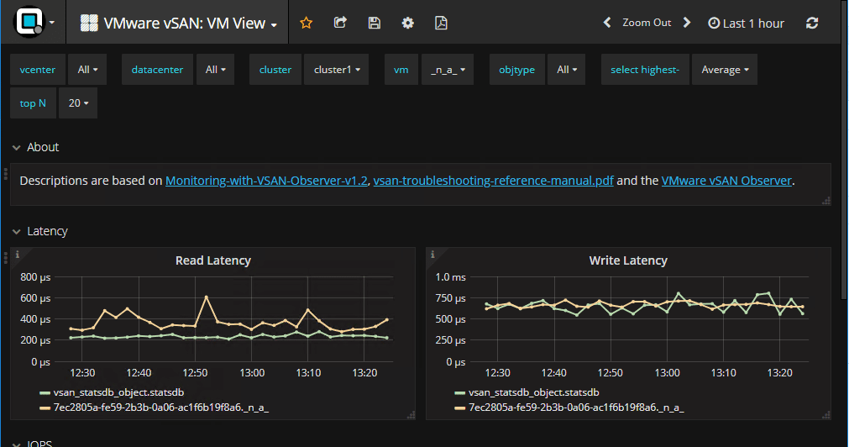
Task: Open cluster1 value dropdown
Action: point(337,70)
